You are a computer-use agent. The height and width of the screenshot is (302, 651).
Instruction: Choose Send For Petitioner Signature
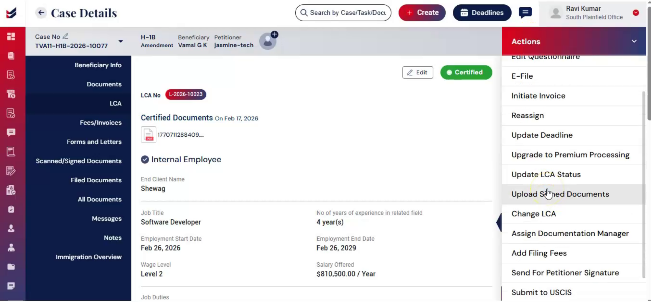pyautogui.click(x=572, y=273)
